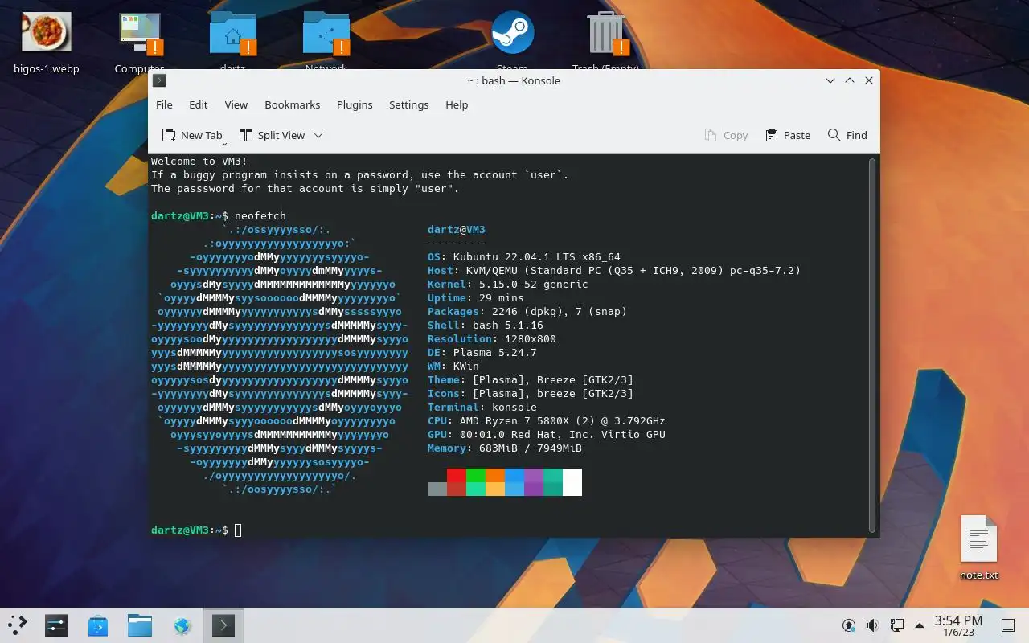Click the '683MiB / 7949MiB' memory text
Viewport: 1029px width, 643px height.
point(531,448)
